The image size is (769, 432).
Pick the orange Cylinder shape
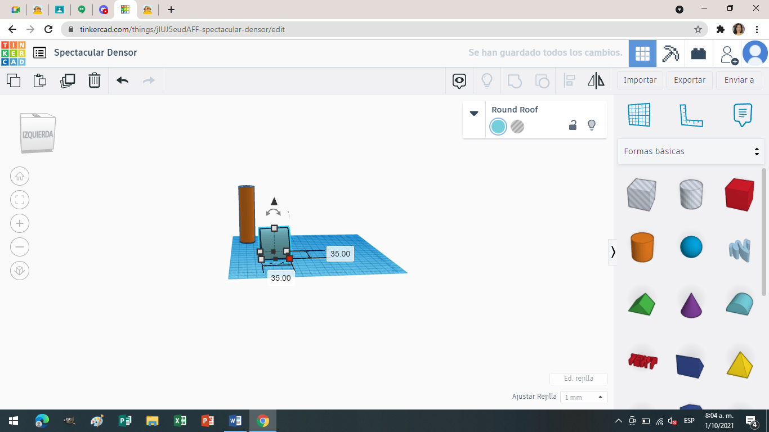point(641,247)
